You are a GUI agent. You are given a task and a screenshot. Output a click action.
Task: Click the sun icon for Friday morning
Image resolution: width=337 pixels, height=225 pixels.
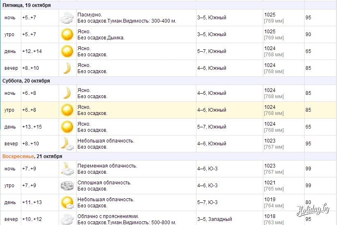pos(67,34)
